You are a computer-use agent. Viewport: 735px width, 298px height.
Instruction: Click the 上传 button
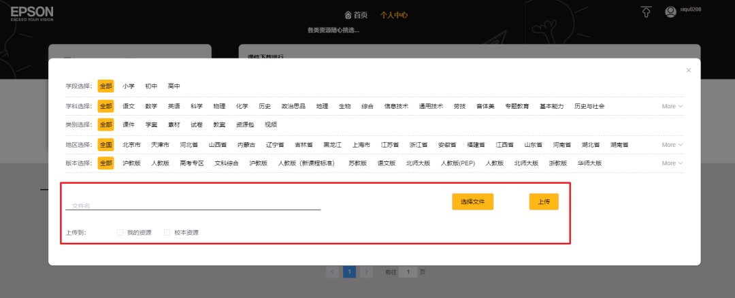[x=544, y=201]
